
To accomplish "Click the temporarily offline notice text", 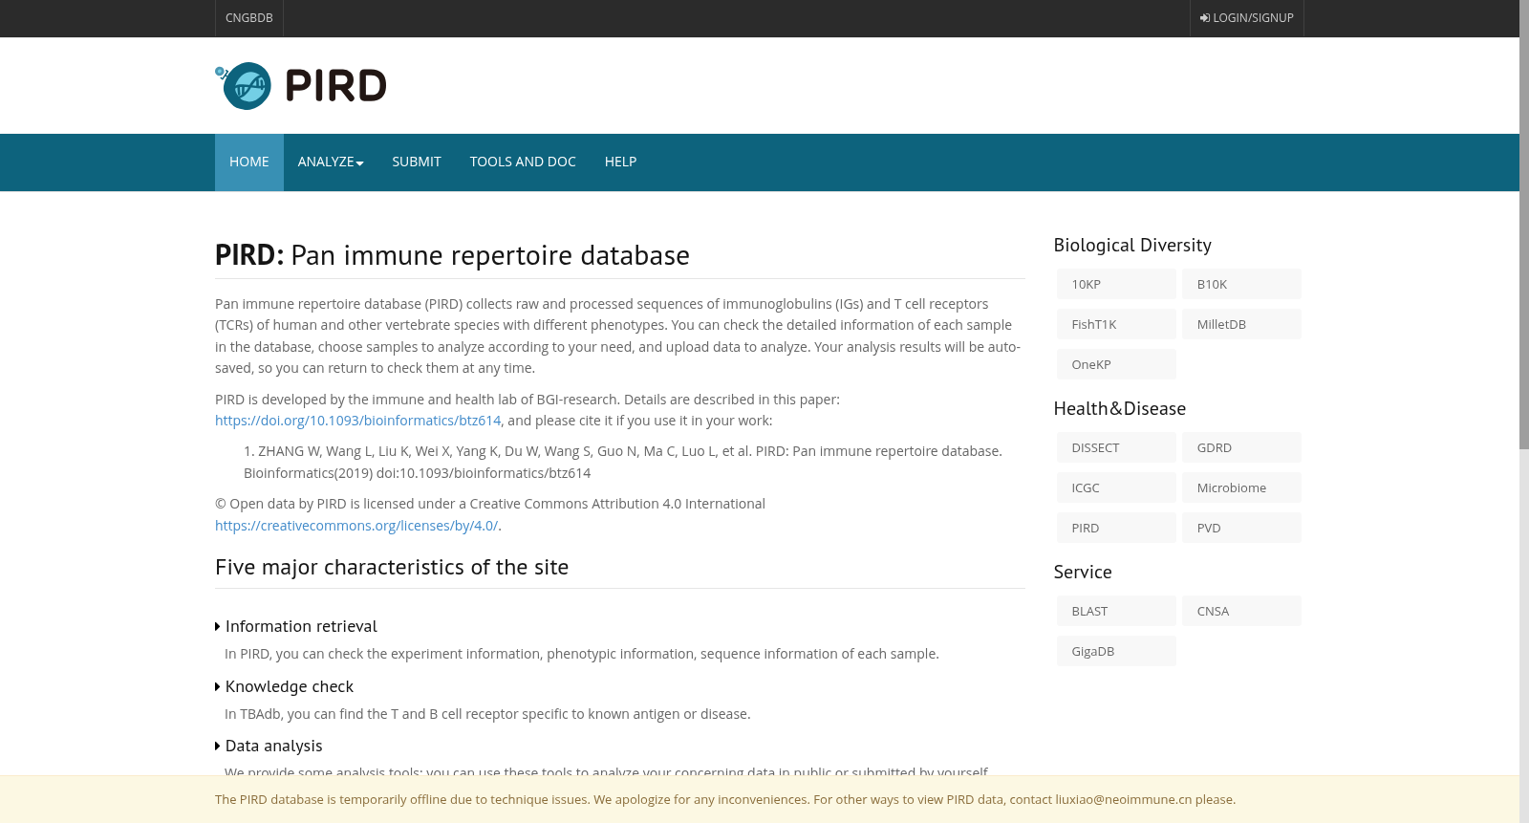I will 725,800.
